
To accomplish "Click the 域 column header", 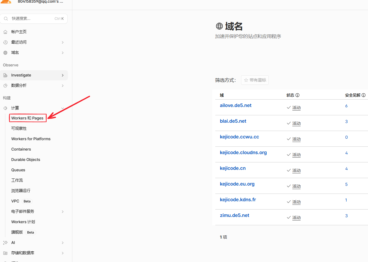I will coord(222,95).
